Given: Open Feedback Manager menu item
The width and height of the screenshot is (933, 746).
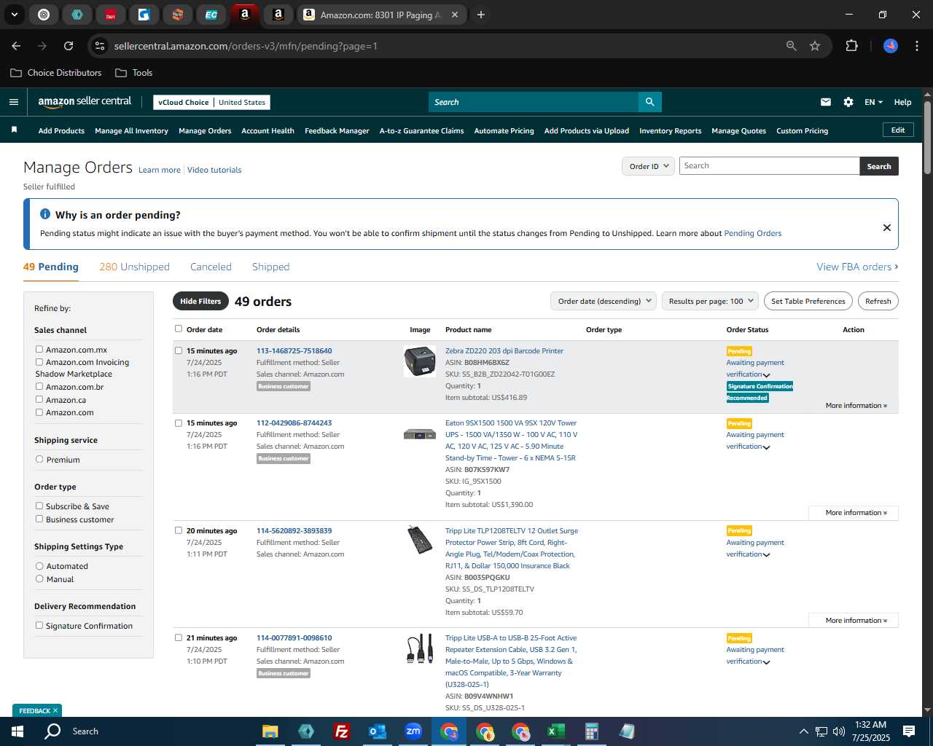Looking at the screenshot, I should click(x=337, y=131).
